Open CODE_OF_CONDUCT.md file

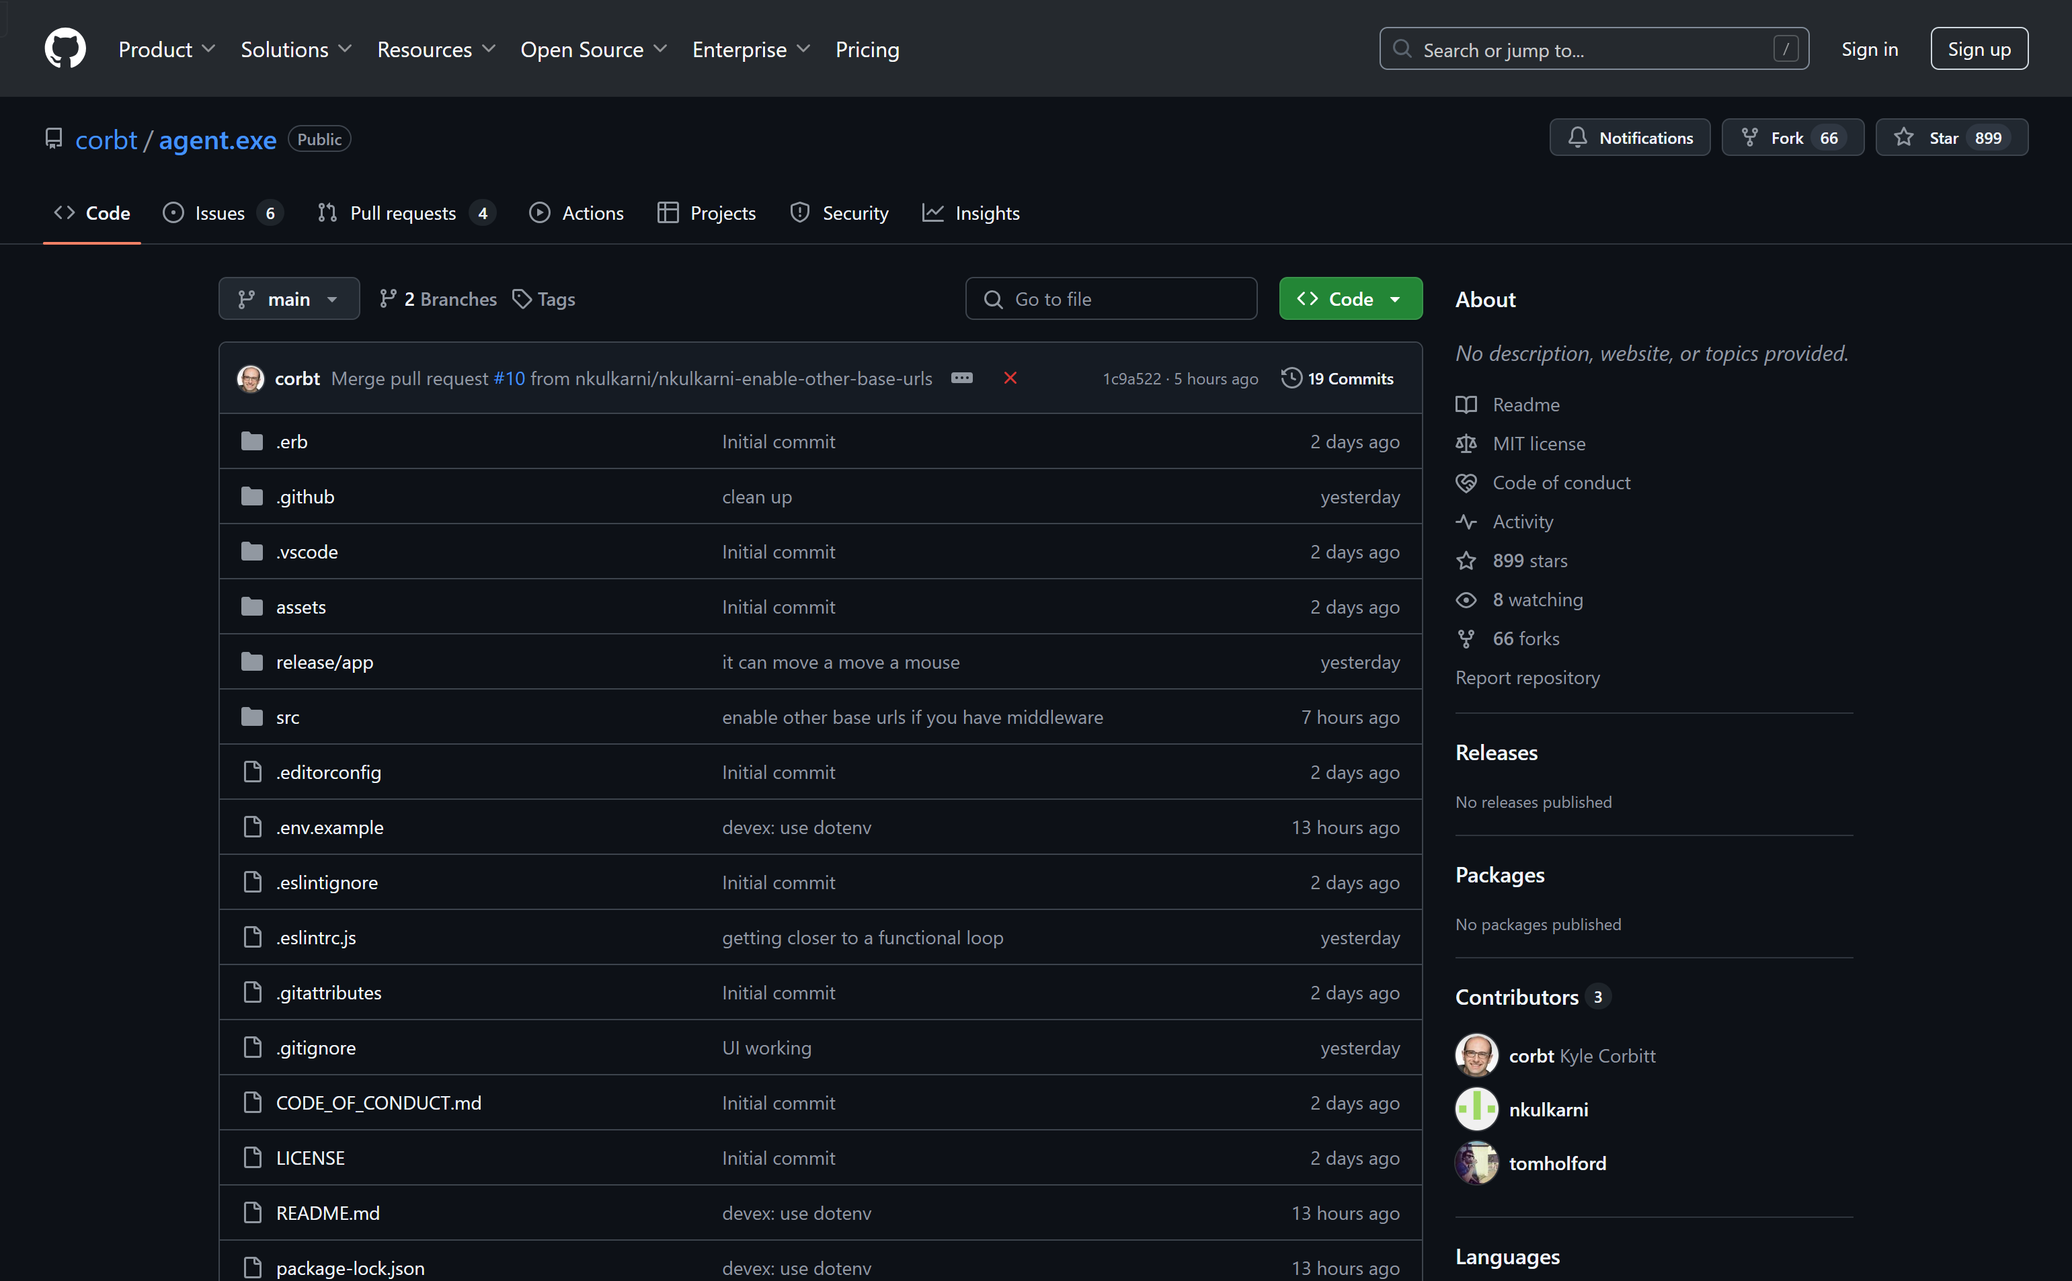(378, 1102)
